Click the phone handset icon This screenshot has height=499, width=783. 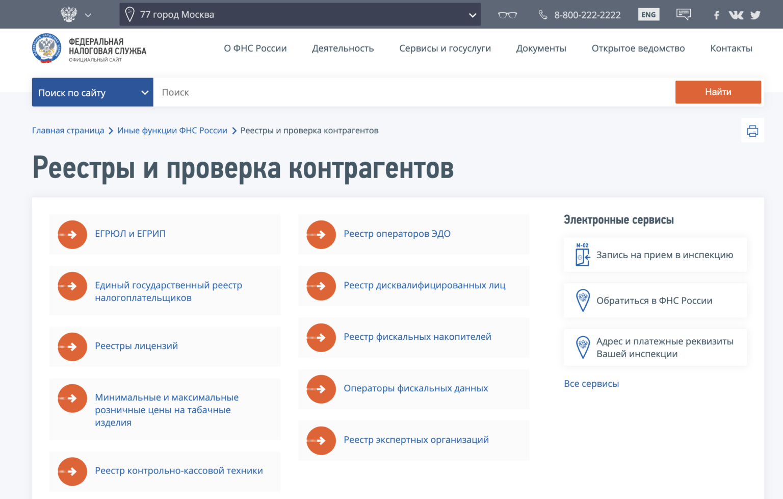543,15
